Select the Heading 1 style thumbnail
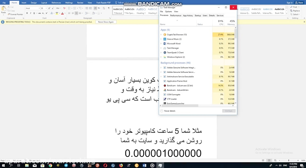Screen dimensions: 306x168 click(x=141, y=11)
